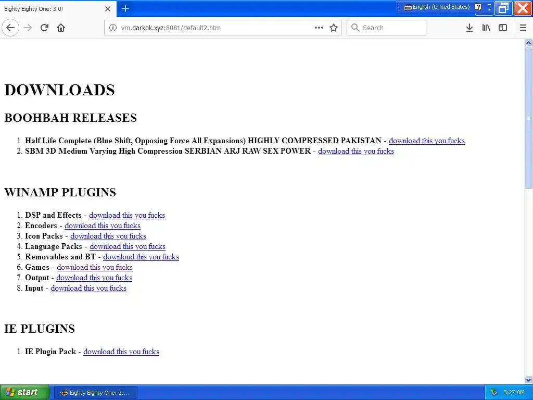Open the Downloads arrow panel
Image resolution: width=533 pixels, height=400 pixels.
click(x=469, y=28)
